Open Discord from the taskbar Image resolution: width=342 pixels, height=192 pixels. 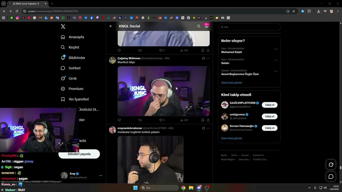(x=199, y=188)
